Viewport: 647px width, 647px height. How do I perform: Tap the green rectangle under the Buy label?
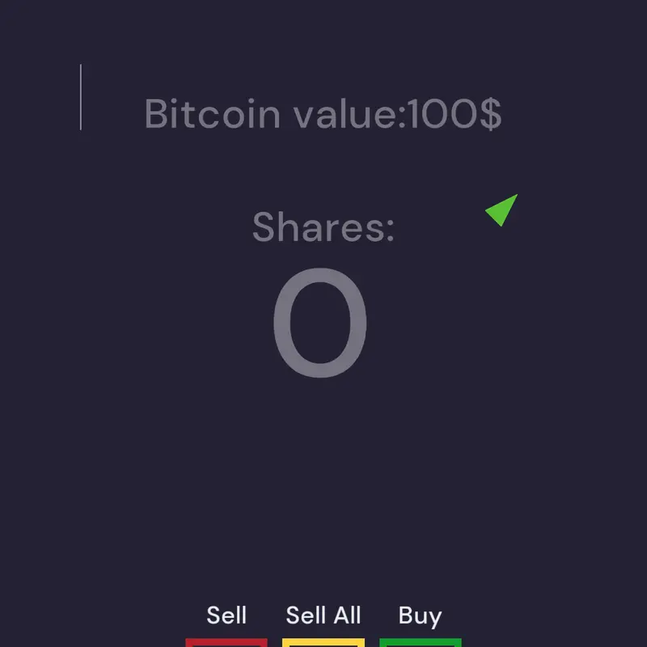coord(420,642)
